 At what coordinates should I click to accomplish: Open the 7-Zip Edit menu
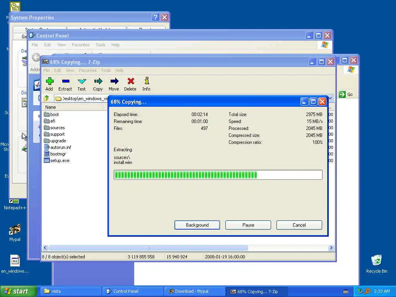[x=58, y=70]
